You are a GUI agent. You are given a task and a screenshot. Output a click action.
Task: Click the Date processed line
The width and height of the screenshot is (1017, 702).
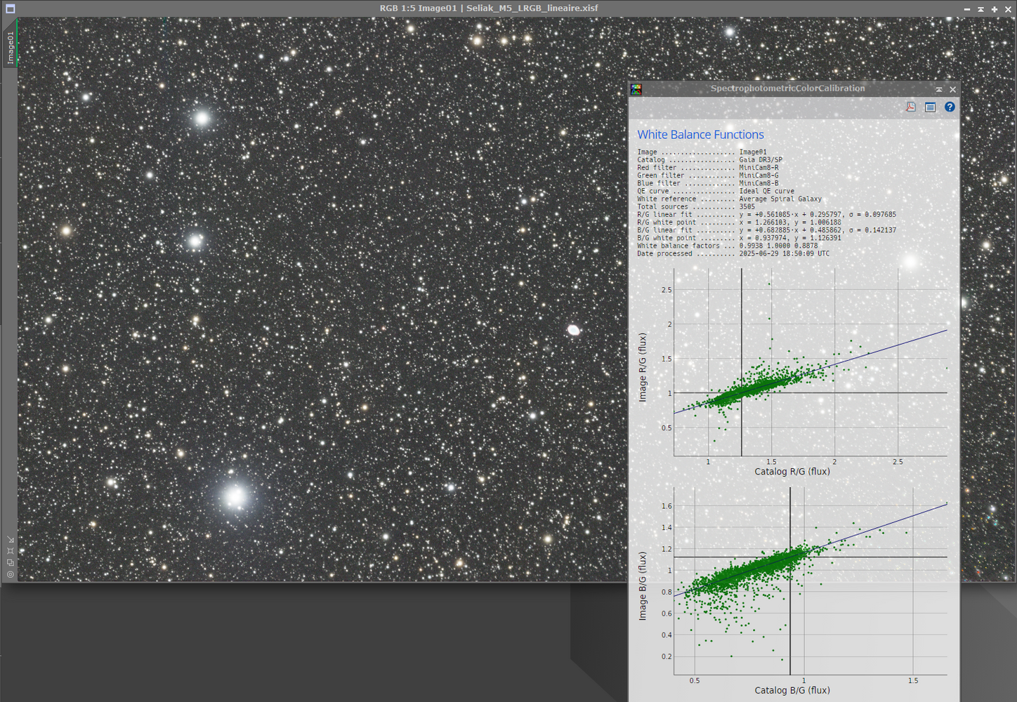click(x=733, y=253)
